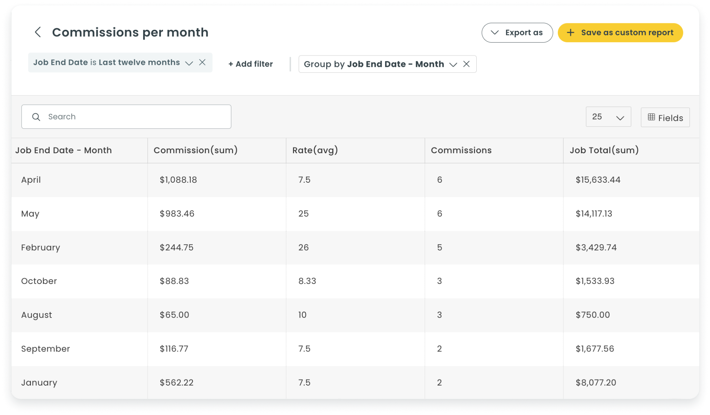This screenshot has width=710, height=415.
Task: Click the grid icon on Fields button
Action: tap(651, 117)
